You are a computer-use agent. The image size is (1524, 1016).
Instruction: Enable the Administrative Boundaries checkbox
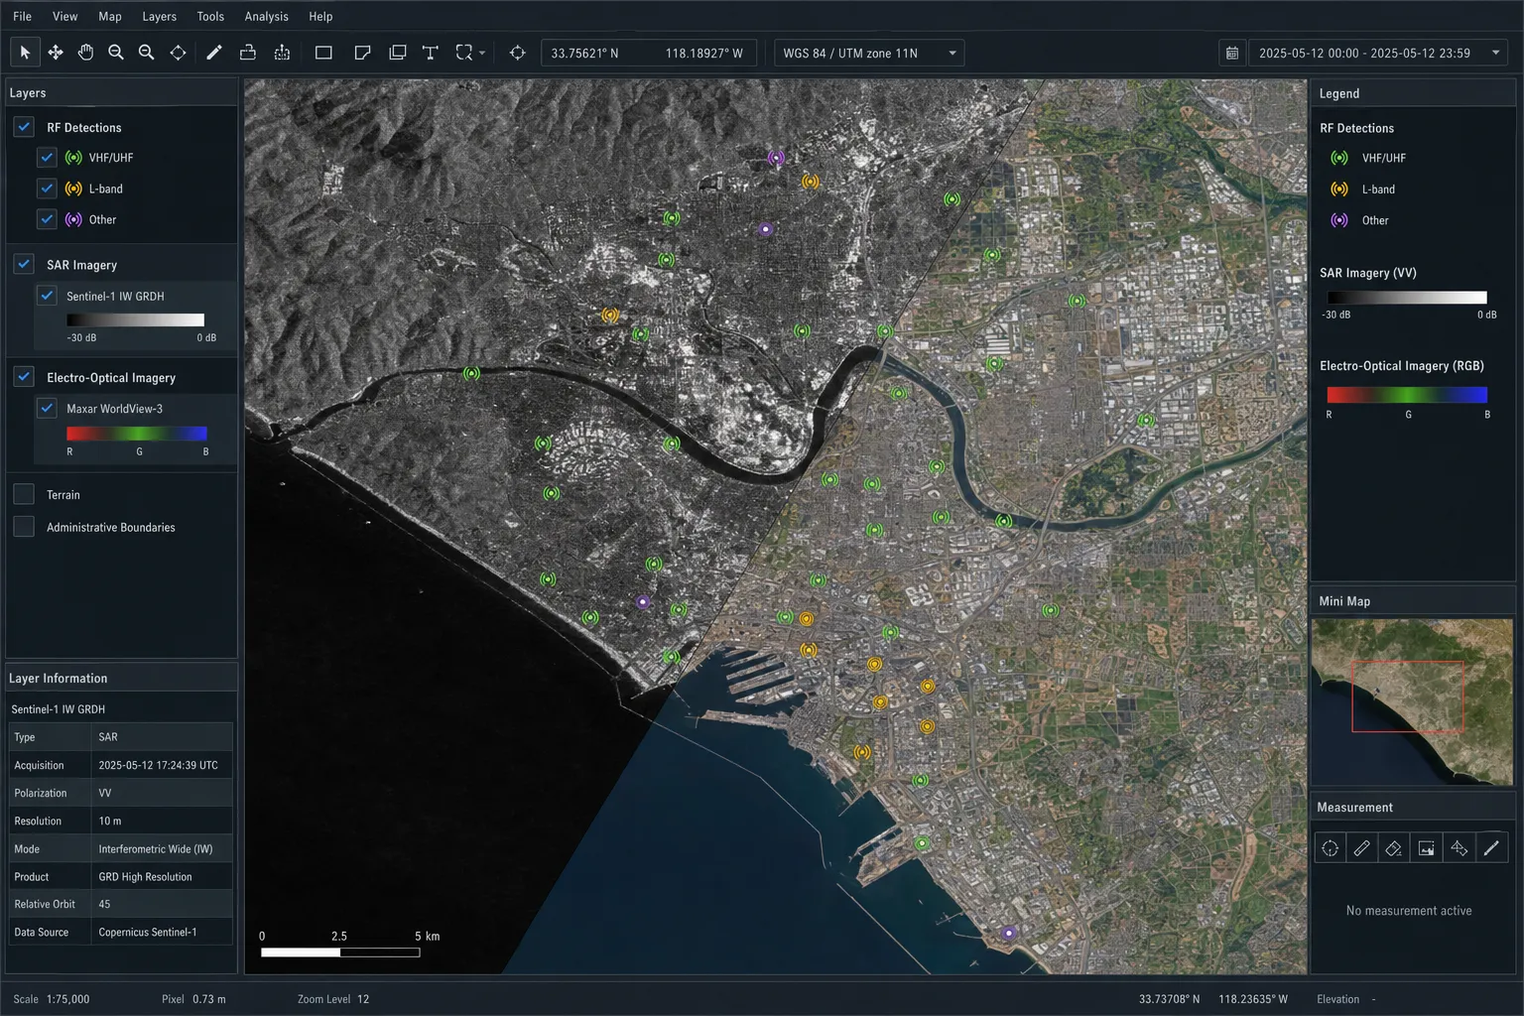[x=24, y=527]
